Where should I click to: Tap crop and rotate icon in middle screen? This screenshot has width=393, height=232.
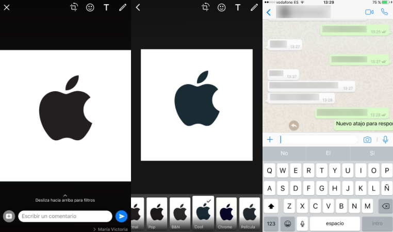[205, 7]
